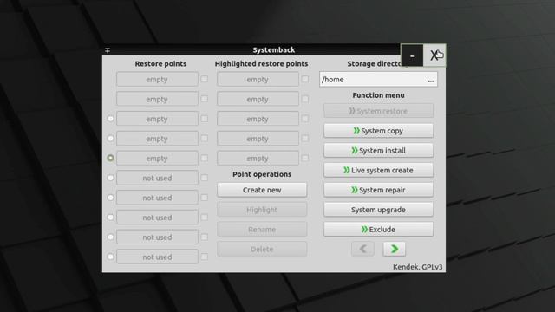Click the 'Point operations' heading

tap(262, 174)
